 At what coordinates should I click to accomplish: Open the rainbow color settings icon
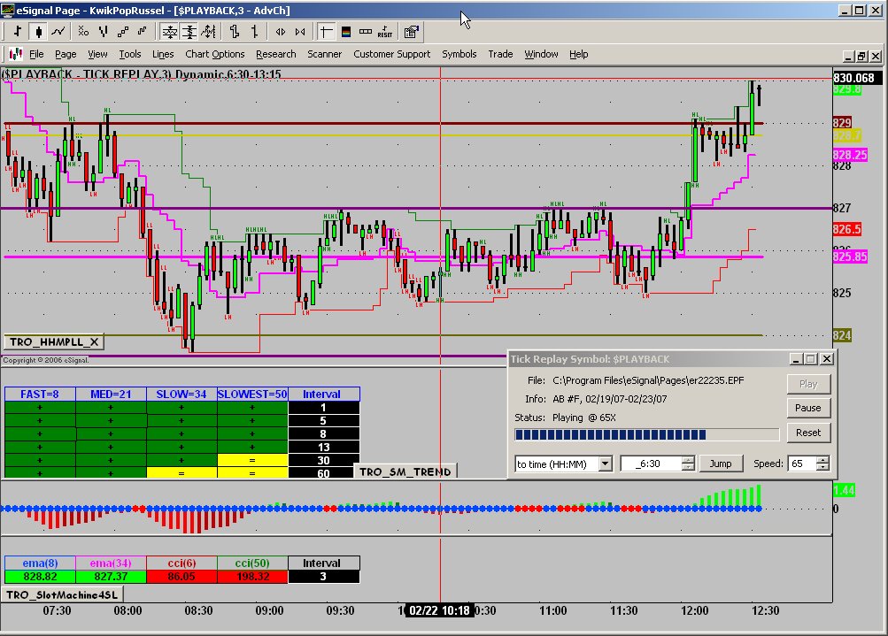point(345,32)
